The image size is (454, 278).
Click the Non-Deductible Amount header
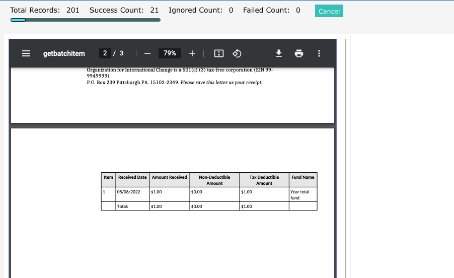214,180
